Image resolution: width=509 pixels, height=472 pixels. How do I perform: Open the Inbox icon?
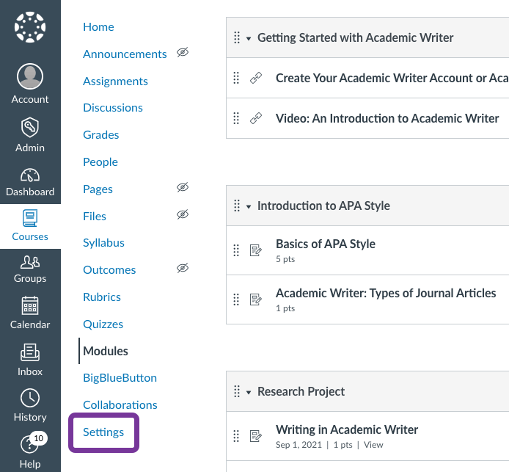(x=30, y=353)
